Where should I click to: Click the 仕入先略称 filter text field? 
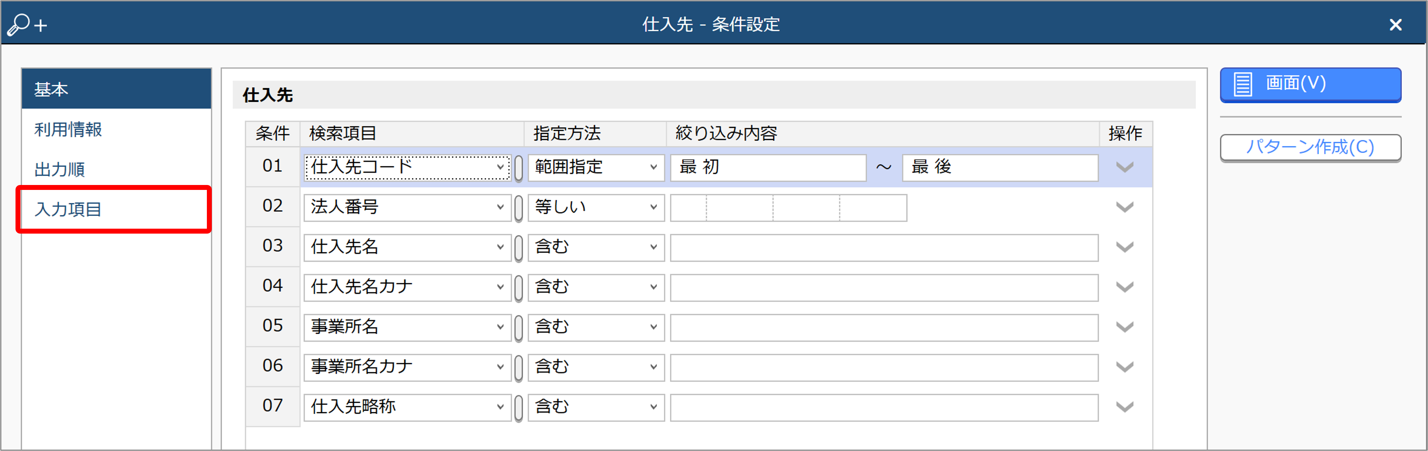coord(884,407)
